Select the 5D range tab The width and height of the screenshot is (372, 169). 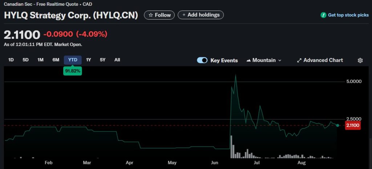pyautogui.click(x=26, y=60)
